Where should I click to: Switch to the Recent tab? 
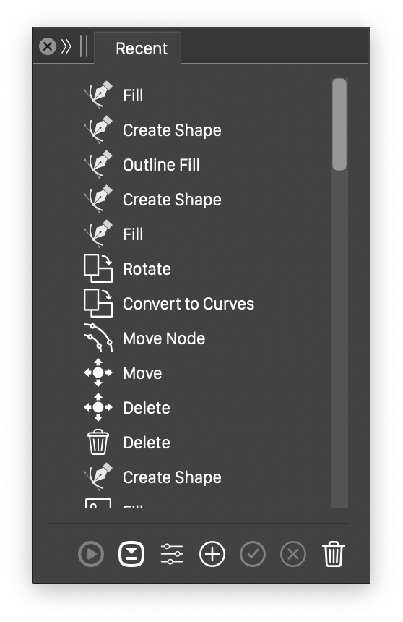pyautogui.click(x=142, y=48)
